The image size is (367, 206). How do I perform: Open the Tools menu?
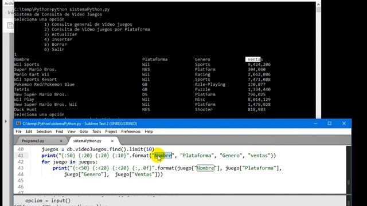click(x=96, y=132)
